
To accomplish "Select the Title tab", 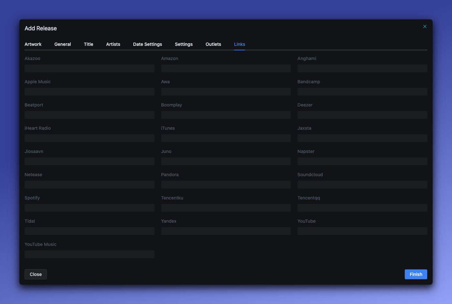I will click(88, 44).
